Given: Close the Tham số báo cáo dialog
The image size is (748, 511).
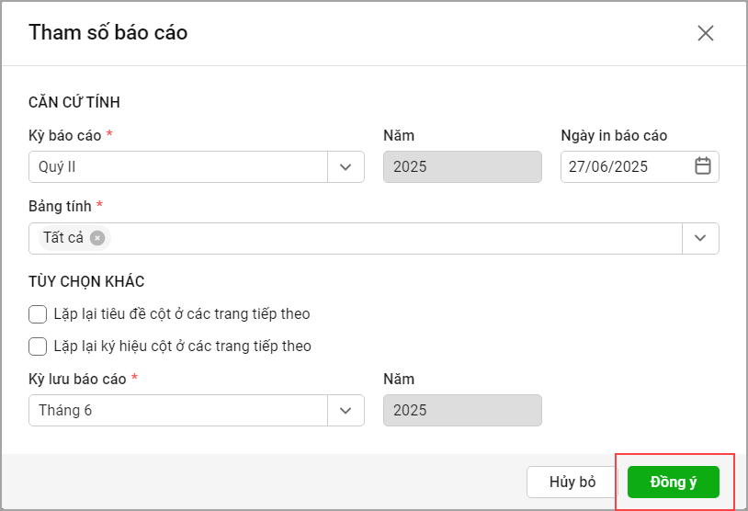Looking at the screenshot, I should [x=705, y=33].
